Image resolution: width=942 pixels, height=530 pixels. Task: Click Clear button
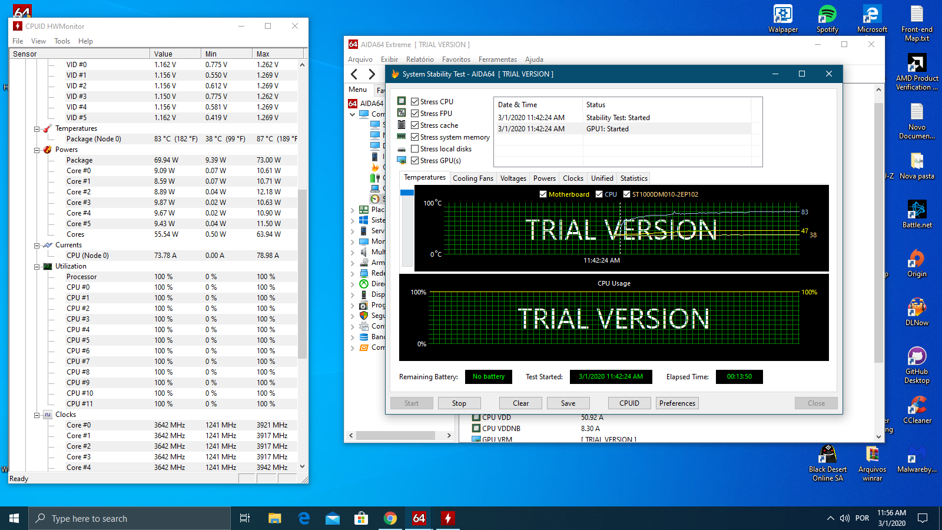[520, 403]
